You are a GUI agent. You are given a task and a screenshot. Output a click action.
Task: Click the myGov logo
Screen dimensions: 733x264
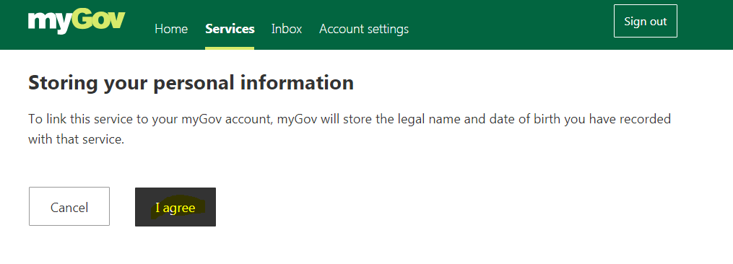pos(77,22)
